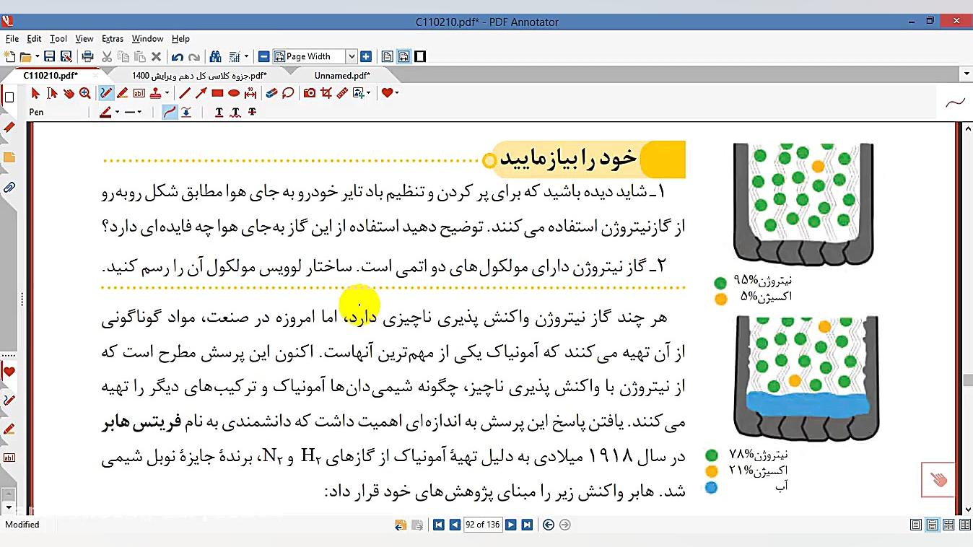Viewport: 973px width, 547px height.
Task: Click the ruler measurement icon
Action: (342, 93)
